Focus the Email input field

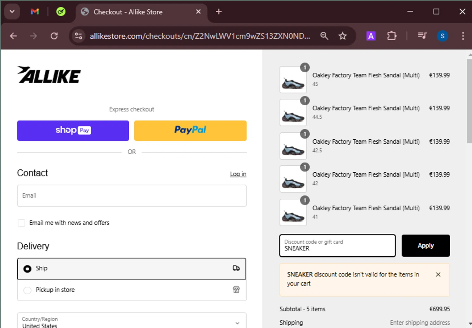click(x=132, y=196)
